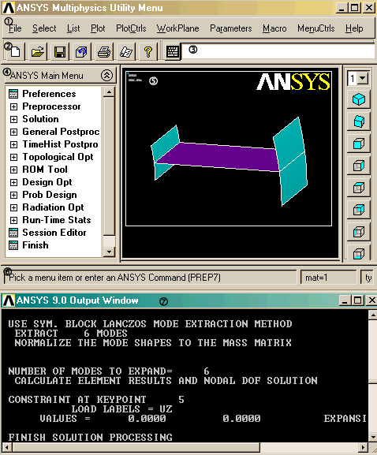Open the List menu
Image resolution: width=377 pixels, height=455 pixels.
coord(73,28)
